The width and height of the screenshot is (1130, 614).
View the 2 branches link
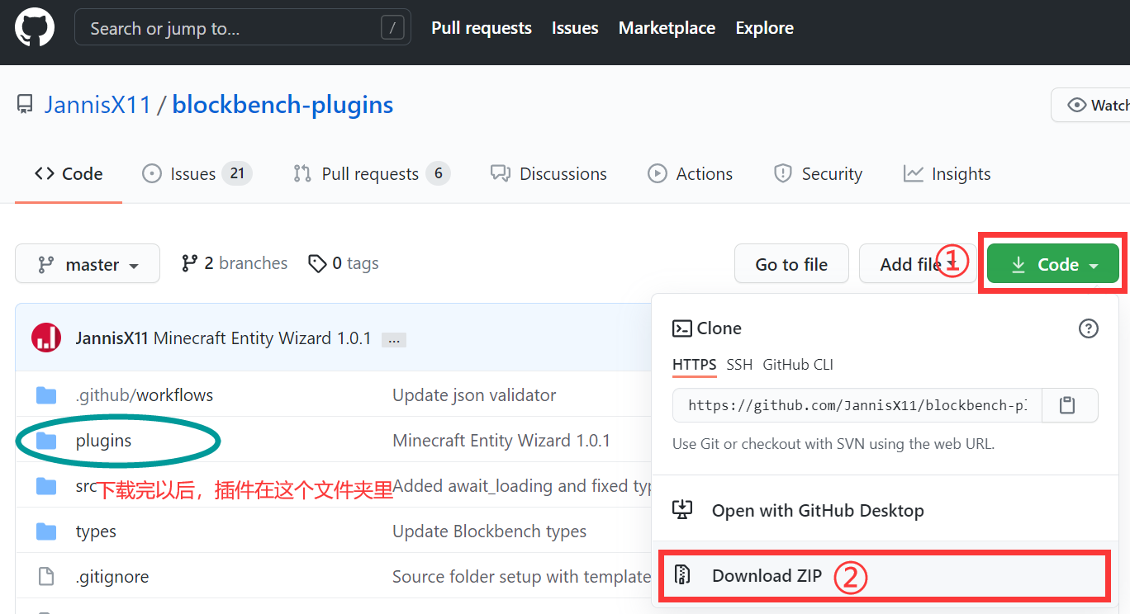click(x=235, y=263)
